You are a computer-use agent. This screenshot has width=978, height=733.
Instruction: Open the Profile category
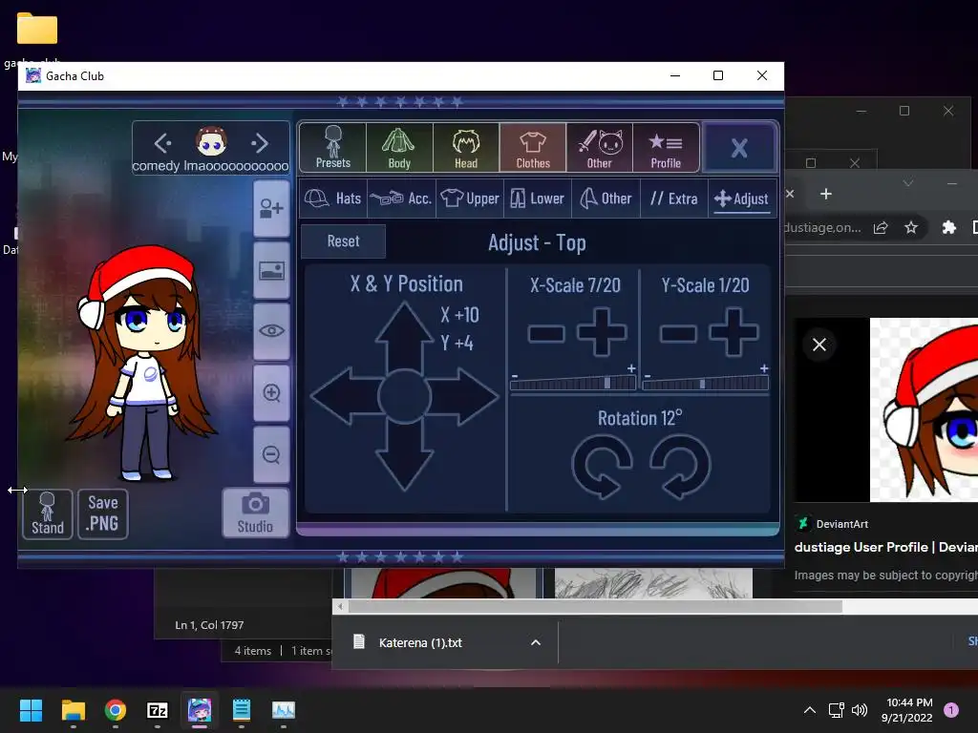pos(666,147)
